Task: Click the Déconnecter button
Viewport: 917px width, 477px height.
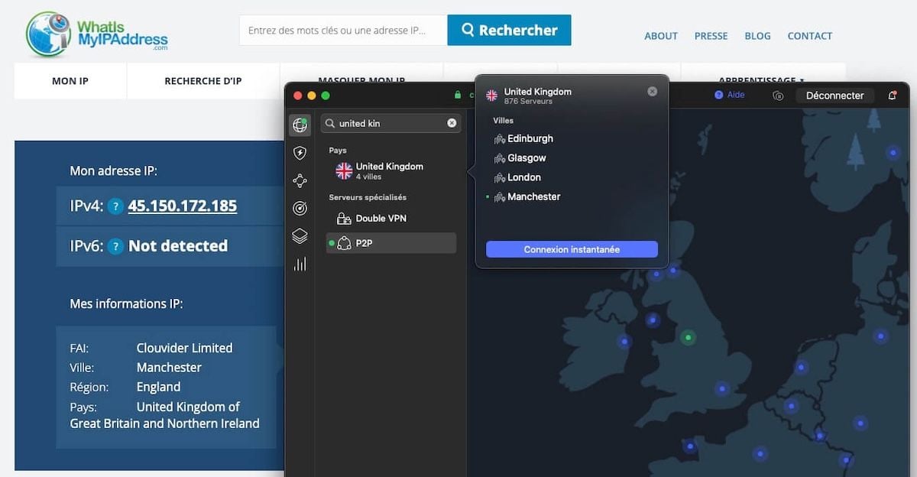Action: pos(834,96)
